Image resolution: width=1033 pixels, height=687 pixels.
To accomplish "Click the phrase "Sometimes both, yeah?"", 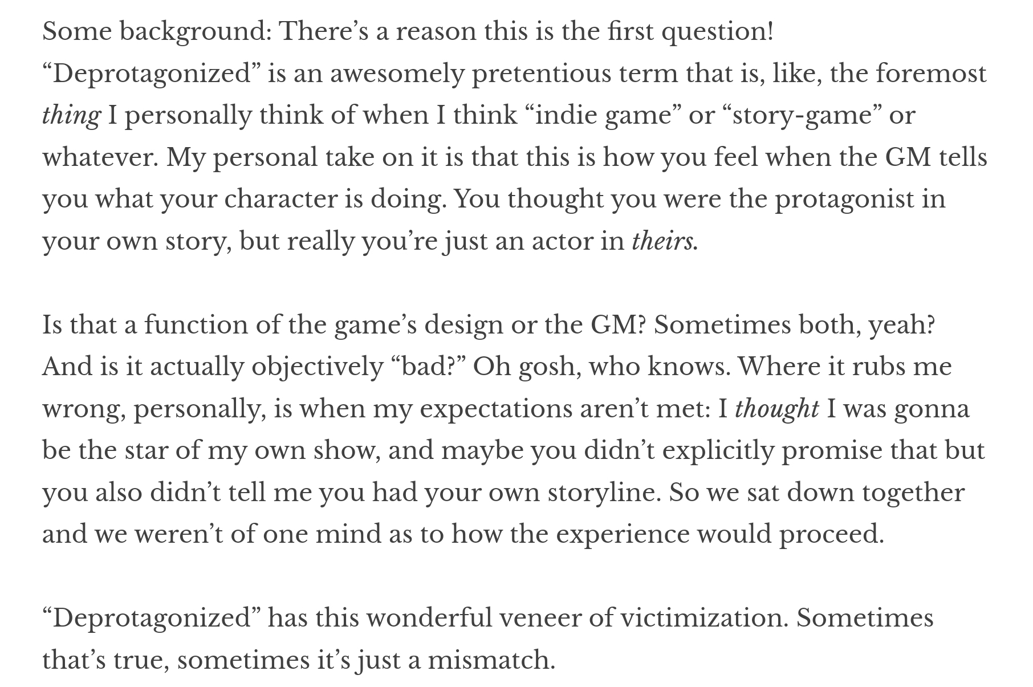I will 795,325.
